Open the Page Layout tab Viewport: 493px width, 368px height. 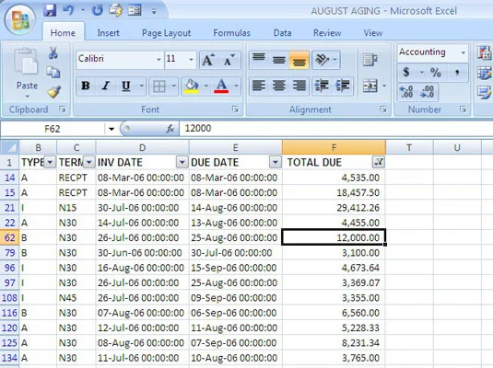(x=166, y=33)
